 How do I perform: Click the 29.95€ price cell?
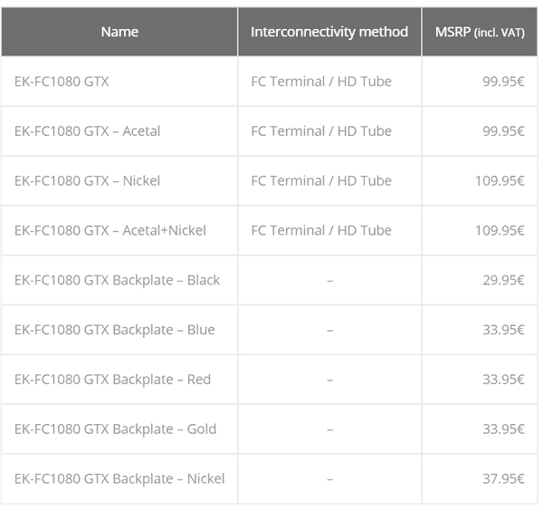(x=503, y=280)
